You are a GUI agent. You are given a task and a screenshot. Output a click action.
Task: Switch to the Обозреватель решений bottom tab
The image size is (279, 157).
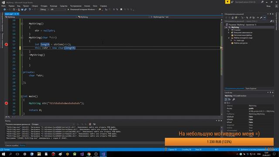point(234,89)
